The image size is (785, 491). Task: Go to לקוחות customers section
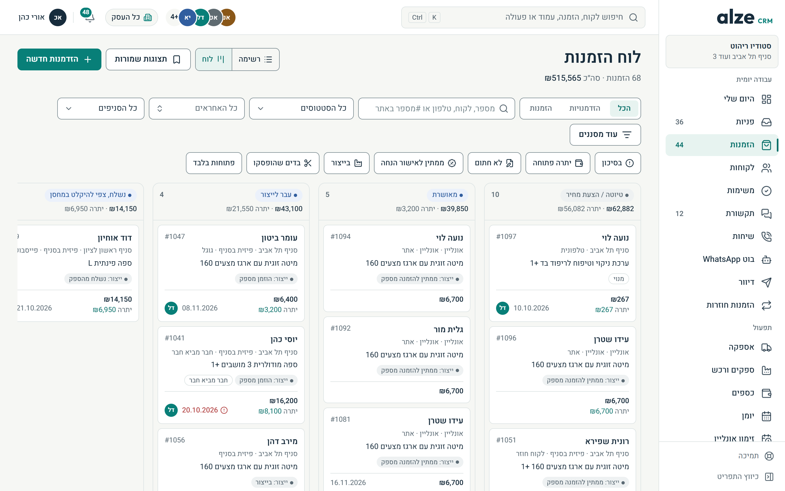[721, 167]
